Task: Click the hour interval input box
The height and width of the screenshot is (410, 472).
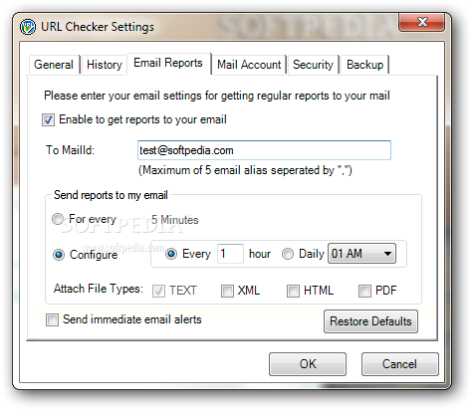Action: (230, 254)
